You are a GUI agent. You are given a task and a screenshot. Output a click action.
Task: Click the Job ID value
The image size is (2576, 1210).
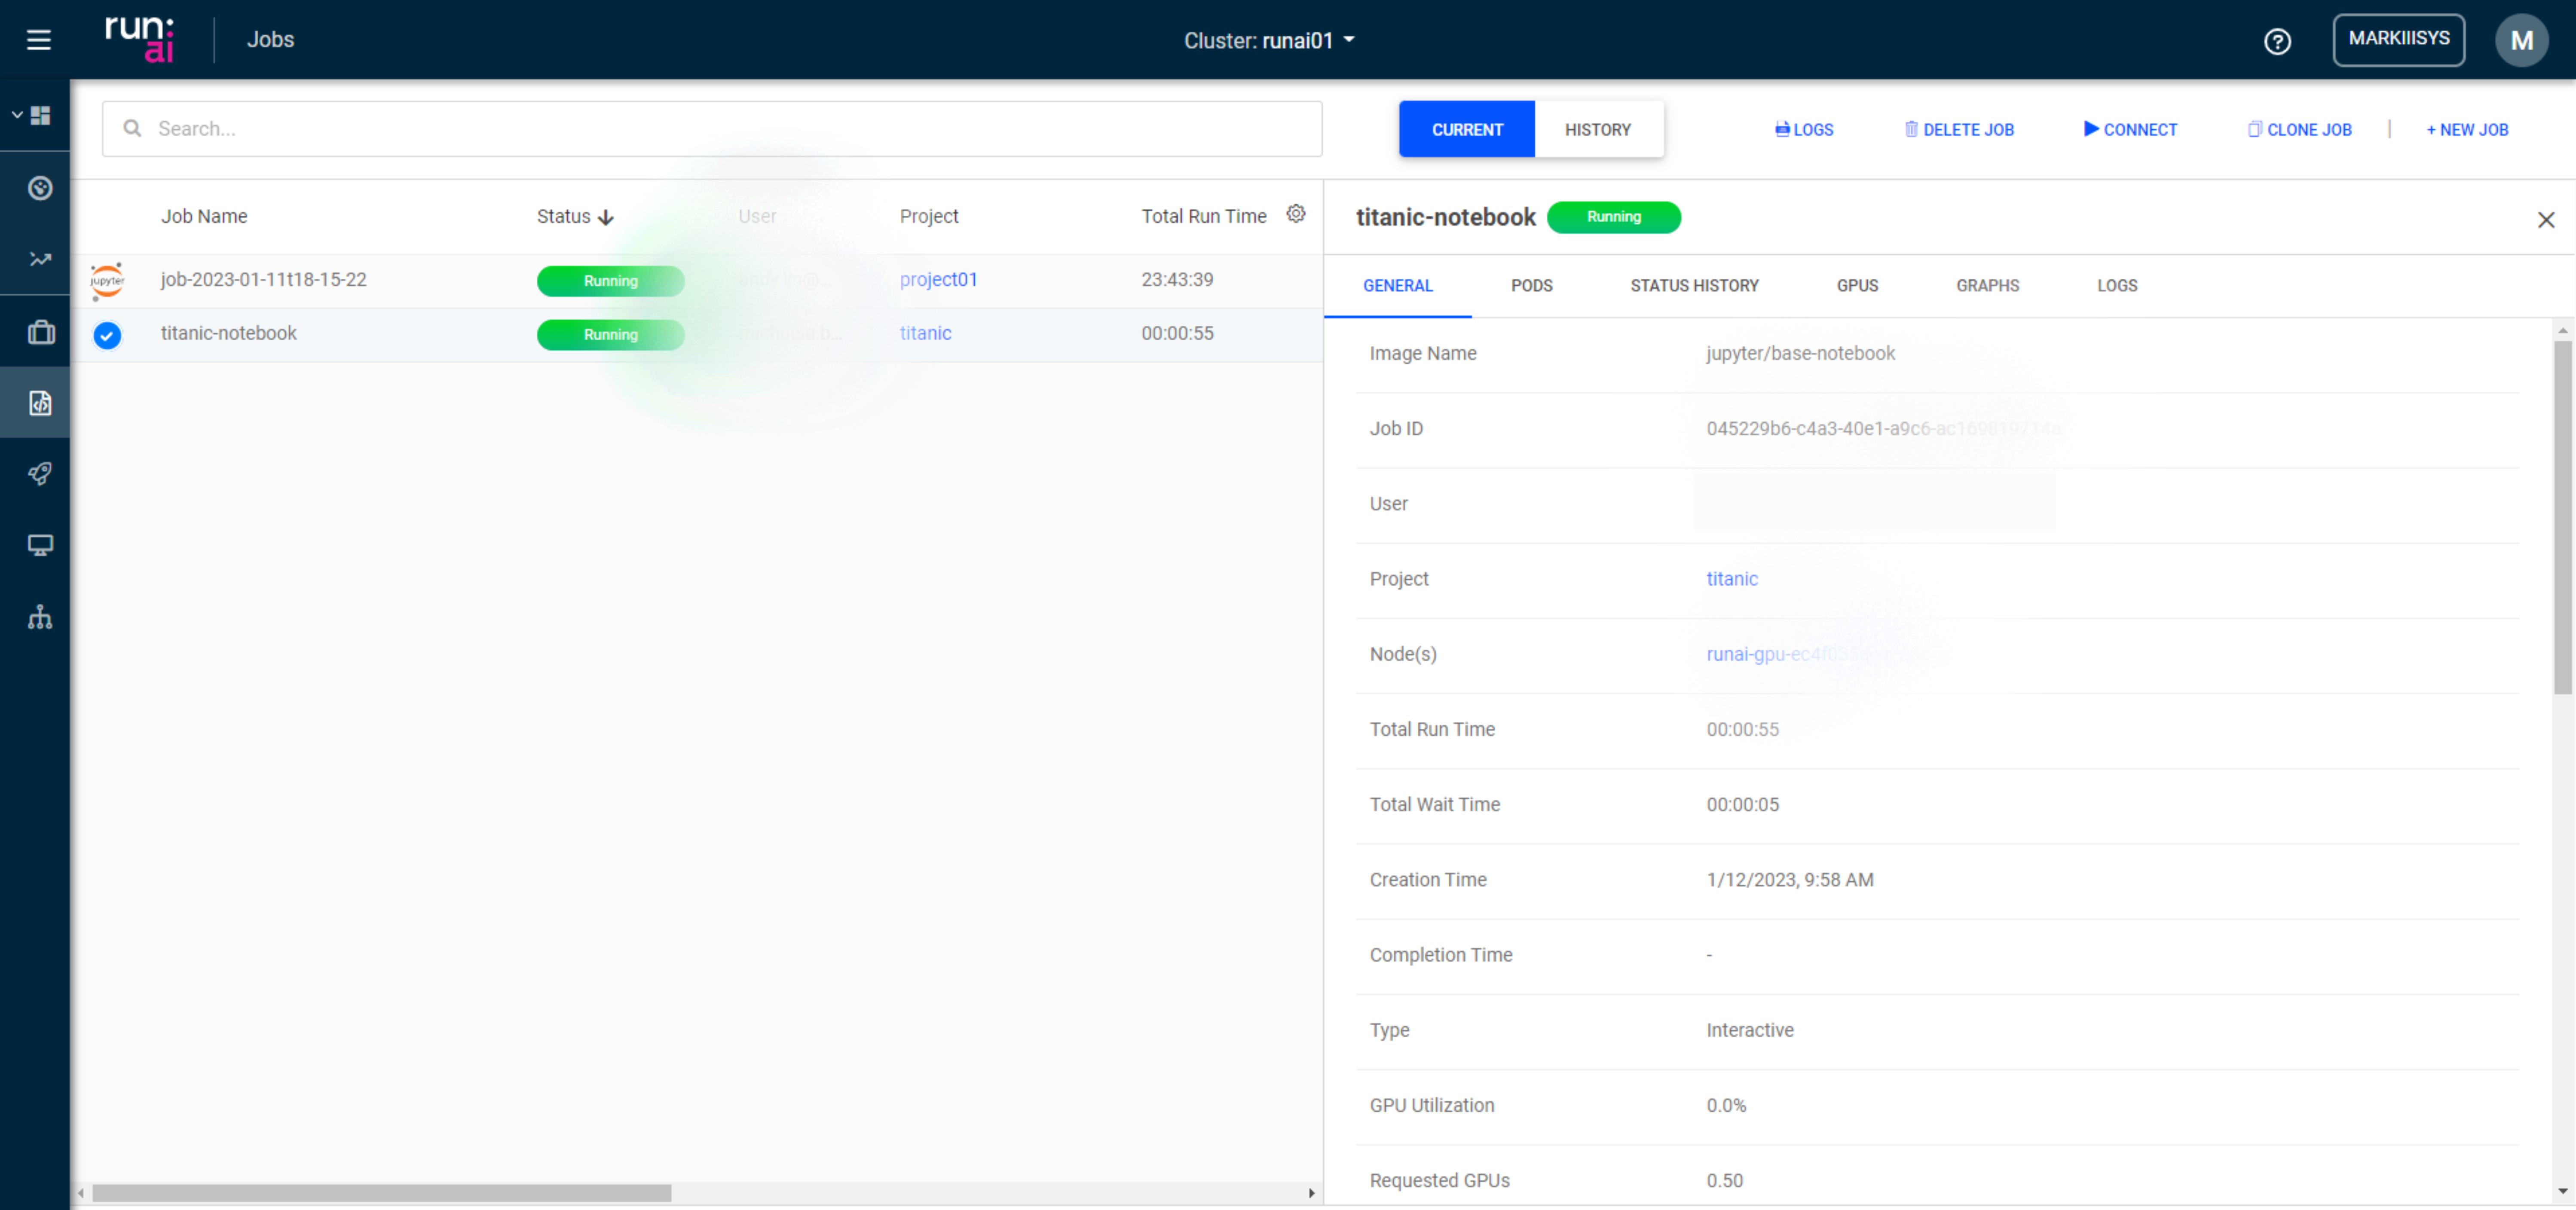(x=1882, y=428)
